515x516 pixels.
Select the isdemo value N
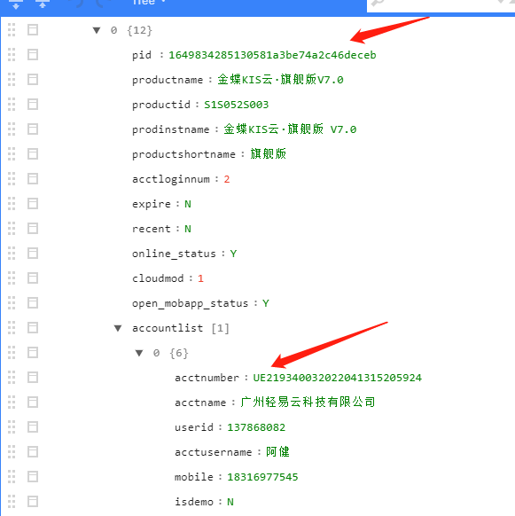(x=230, y=502)
